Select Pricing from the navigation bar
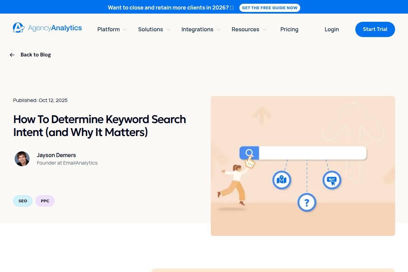Image resolution: width=408 pixels, height=272 pixels. click(289, 30)
